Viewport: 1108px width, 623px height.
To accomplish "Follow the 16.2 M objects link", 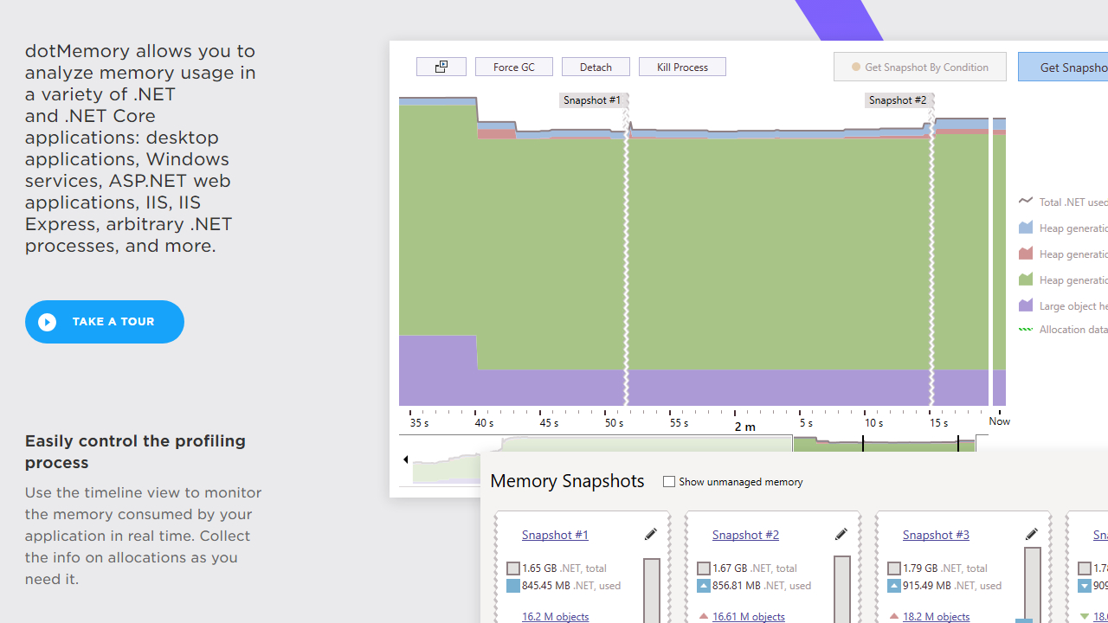I will click(x=555, y=616).
